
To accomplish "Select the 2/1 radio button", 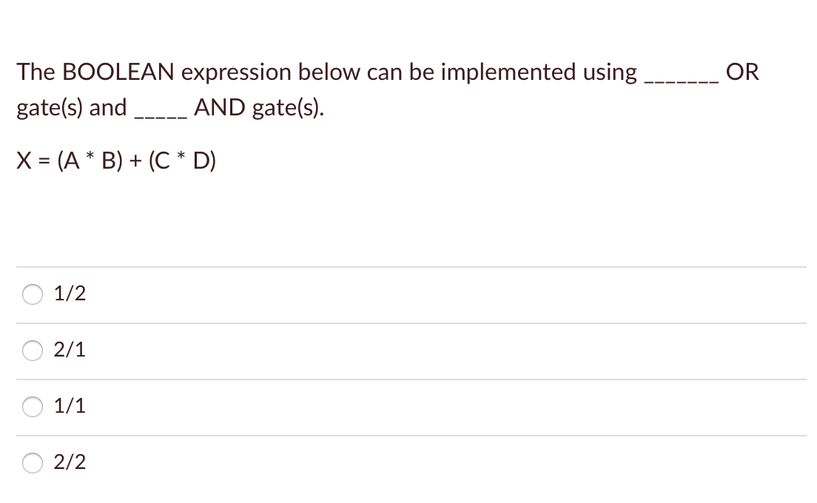I will click(x=32, y=351).
